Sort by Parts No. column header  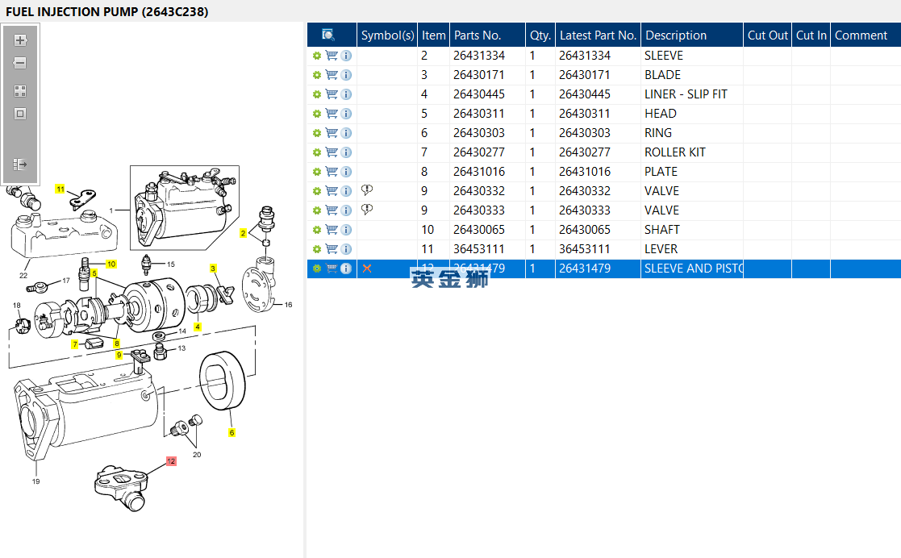pyautogui.click(x=478, y=35)
